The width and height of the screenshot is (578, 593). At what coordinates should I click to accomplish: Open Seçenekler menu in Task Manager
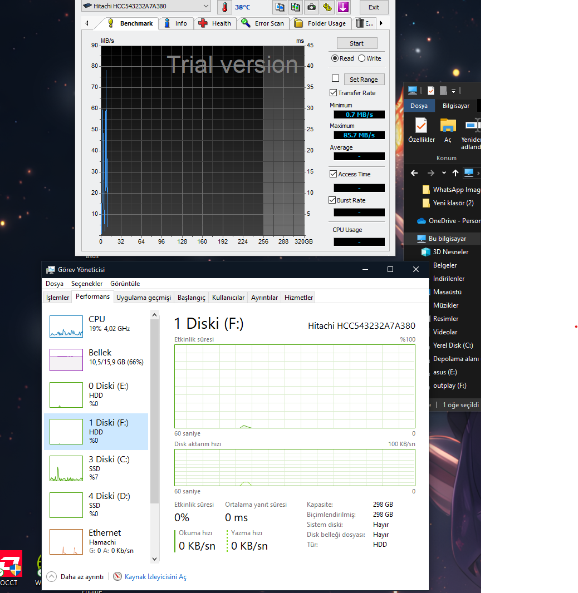coord(87,284)
